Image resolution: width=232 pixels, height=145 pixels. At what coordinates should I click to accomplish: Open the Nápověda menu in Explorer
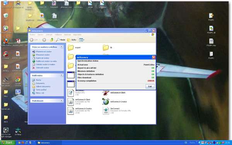tap(77, 35)
